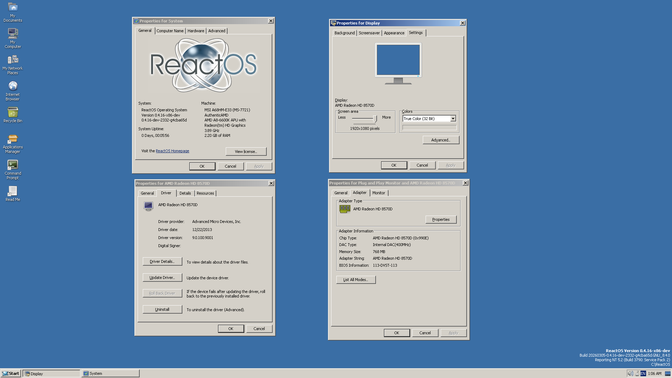Viewport: 672px width, 378px height.
Task: Switch to the Hardware tab
Action: point(196,31)
